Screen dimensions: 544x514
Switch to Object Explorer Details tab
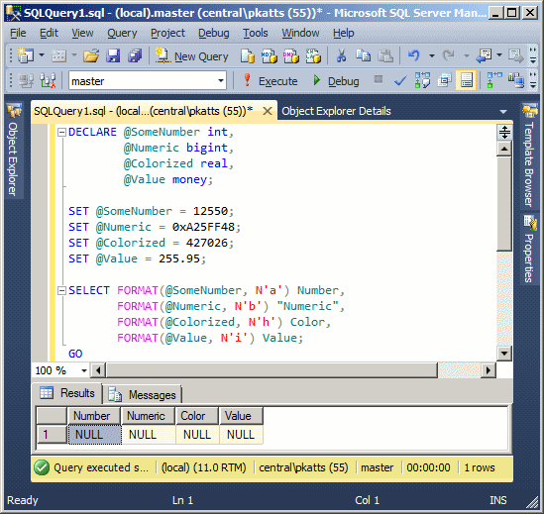click(336, 111)
